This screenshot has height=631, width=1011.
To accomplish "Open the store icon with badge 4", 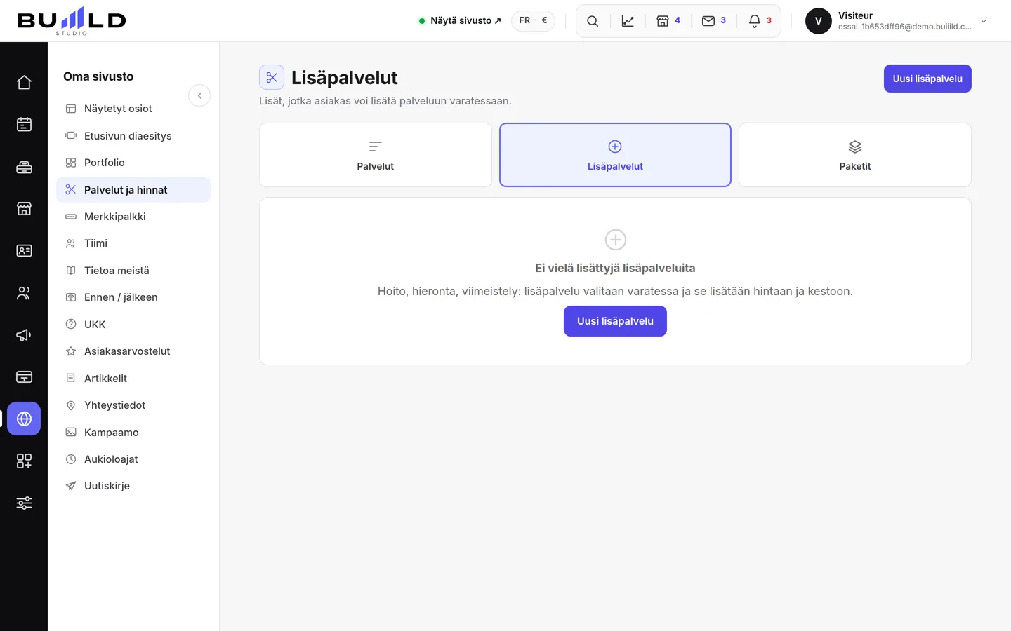I will click(668, 21).
